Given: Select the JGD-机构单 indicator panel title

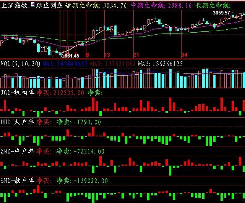Looking at the screenshot, I should 18,93.
